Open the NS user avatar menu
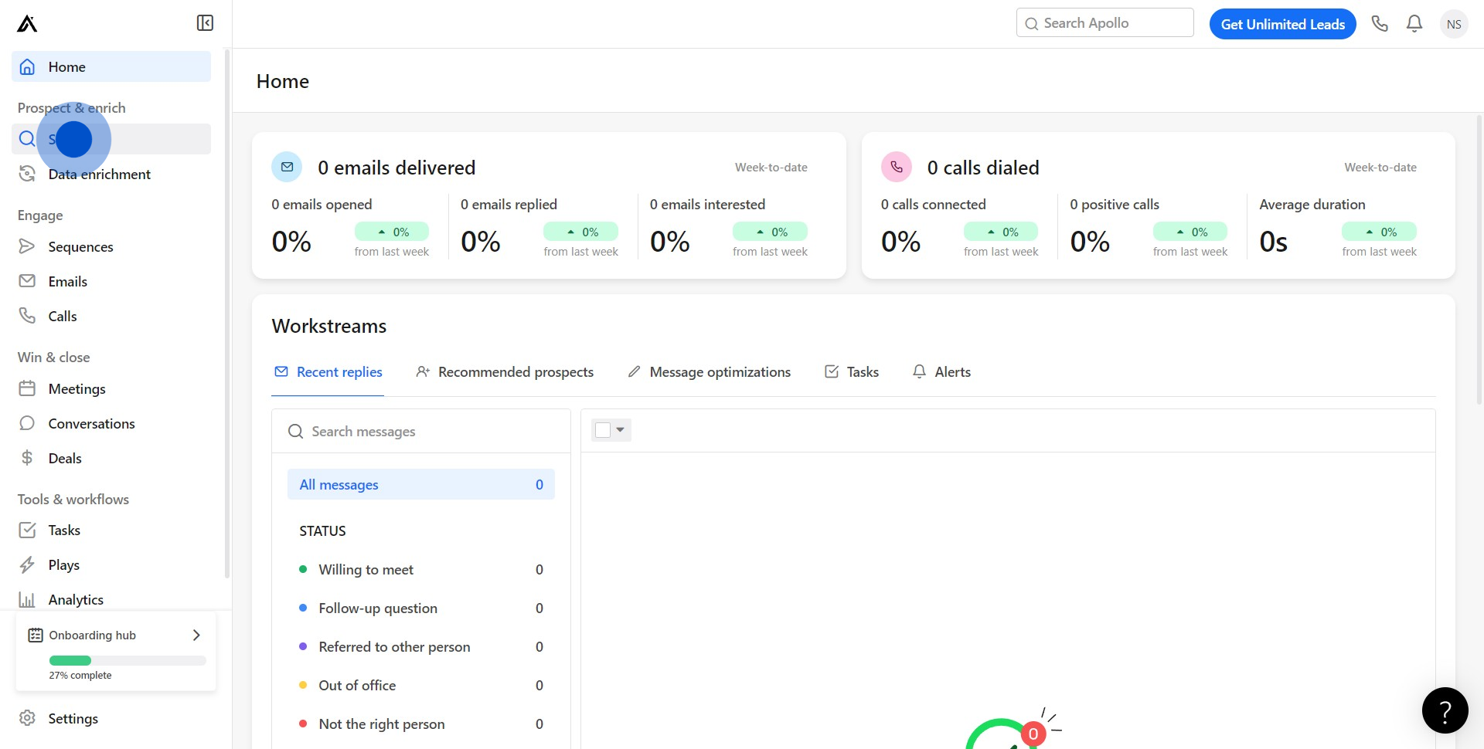Viewport: 1484px width, 749px height. coord(1454,24)
